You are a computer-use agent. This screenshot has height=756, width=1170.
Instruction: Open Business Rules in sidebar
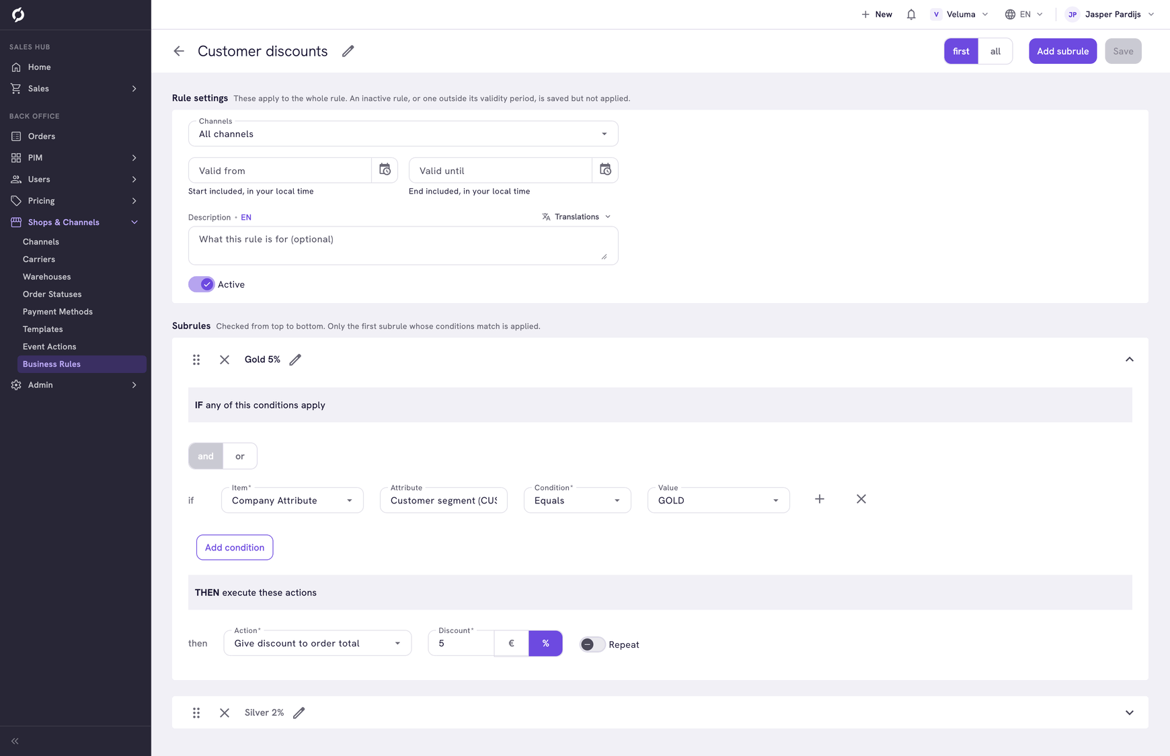click(x=82, y=364)
